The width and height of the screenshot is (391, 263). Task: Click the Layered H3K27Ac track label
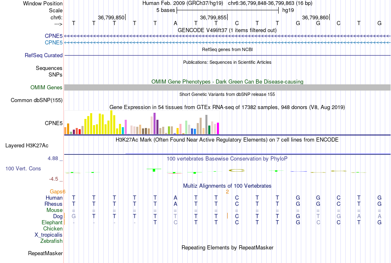[27, 146]
